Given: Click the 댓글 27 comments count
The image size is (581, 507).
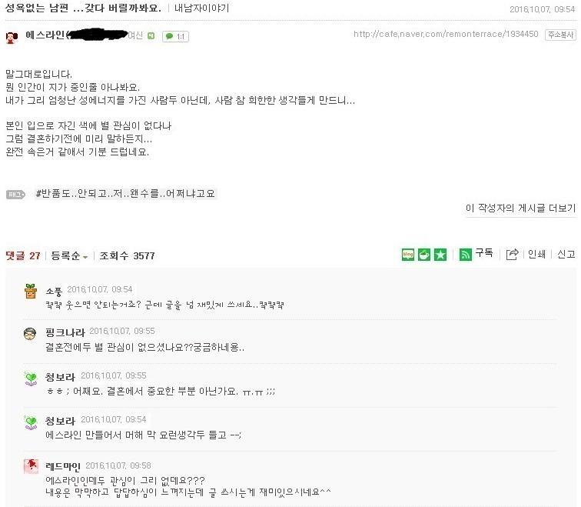Looking at the screenshot, I should [x=23, y=255].
